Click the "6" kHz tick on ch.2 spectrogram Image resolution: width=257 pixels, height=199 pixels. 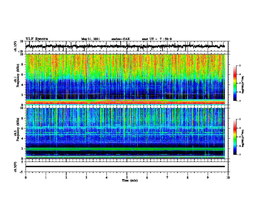point(22,128)
